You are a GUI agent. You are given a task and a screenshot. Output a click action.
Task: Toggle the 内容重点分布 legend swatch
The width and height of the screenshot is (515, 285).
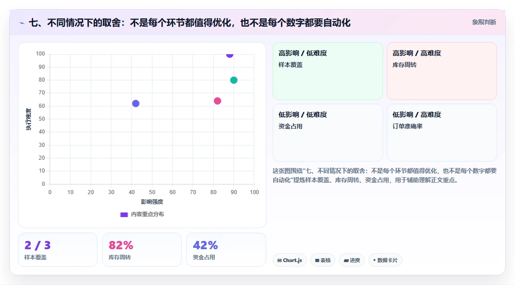(124, 214)
